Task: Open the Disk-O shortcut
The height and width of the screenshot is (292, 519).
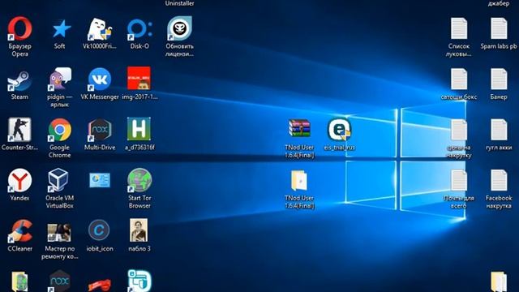Action: (x=139, y=29)
